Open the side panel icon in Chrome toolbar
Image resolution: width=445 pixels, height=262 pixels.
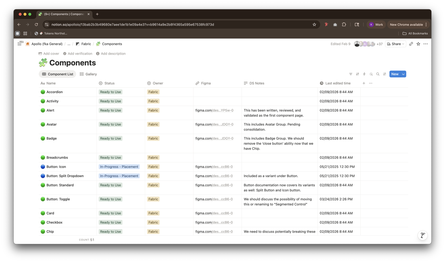pos(357,25)
